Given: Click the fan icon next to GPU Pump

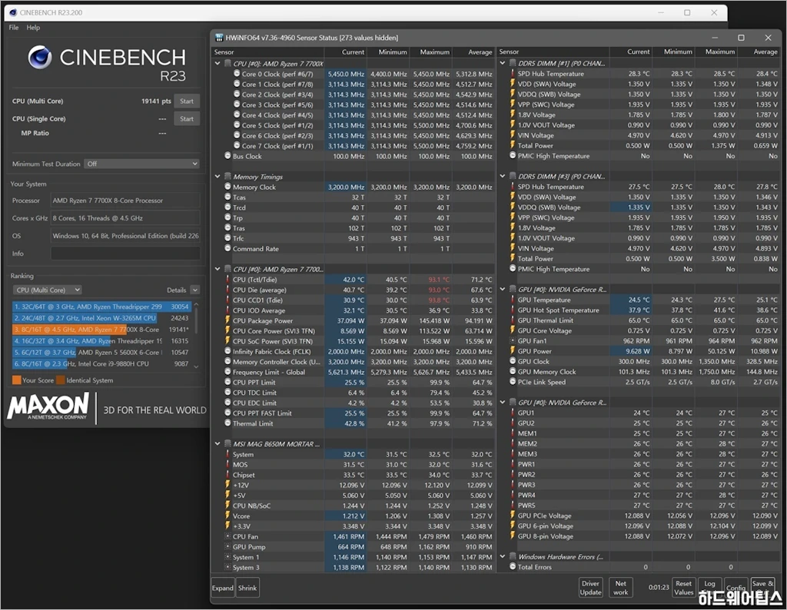Looking at the screenshot, I should click(x=227, y=547).
